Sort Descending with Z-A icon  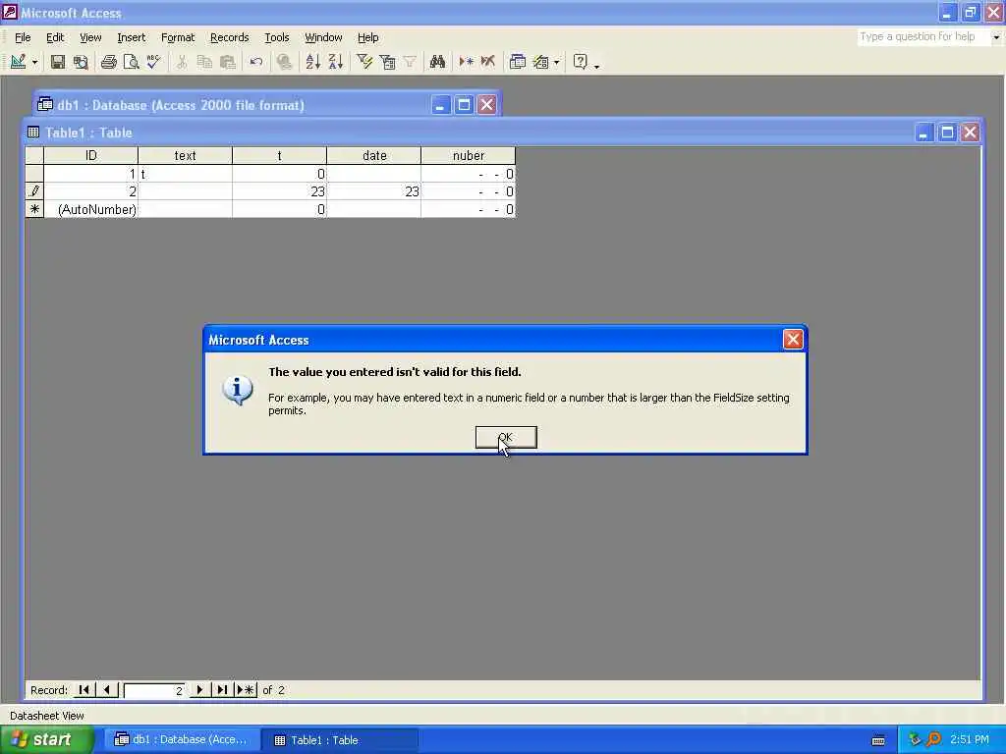(x=336, y=62)
